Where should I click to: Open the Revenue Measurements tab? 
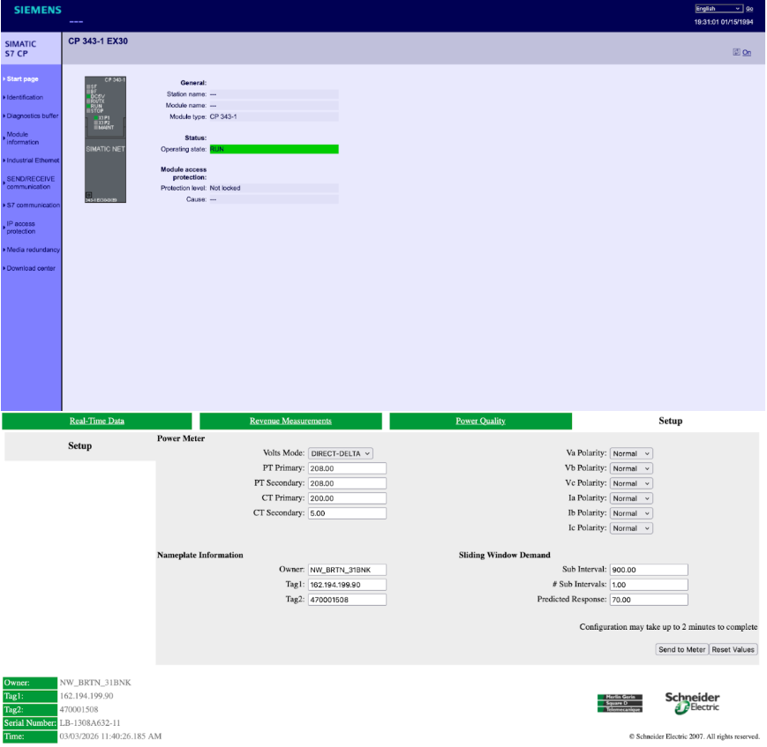[x=290, y=421]
